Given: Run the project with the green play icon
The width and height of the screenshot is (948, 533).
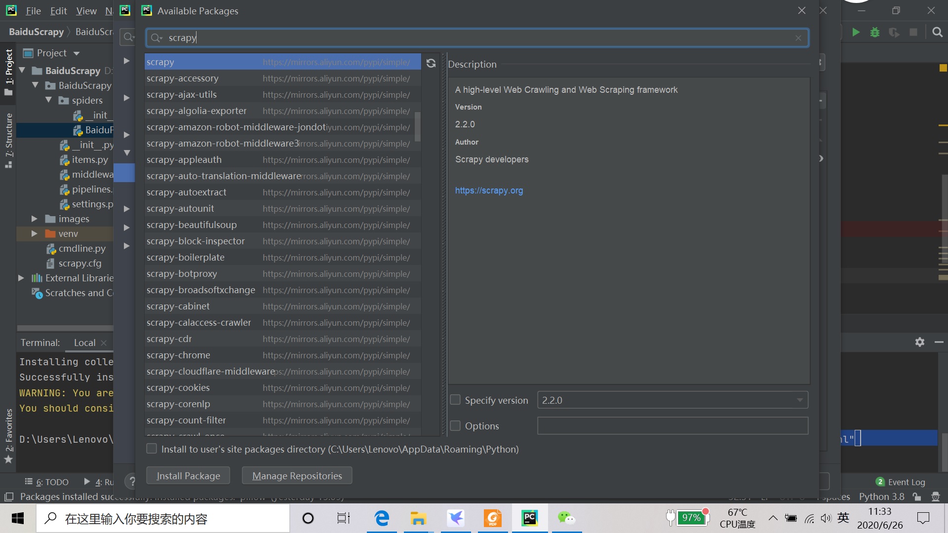Looking at the screenshot, I should click(x=856, y=32).
